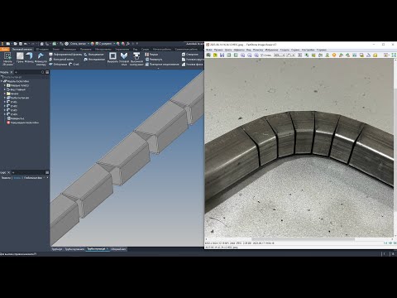Viewport: 397px width, 298px height.
Task: Start a new 2D sketch in Inventor
Action: coord(7,59)
